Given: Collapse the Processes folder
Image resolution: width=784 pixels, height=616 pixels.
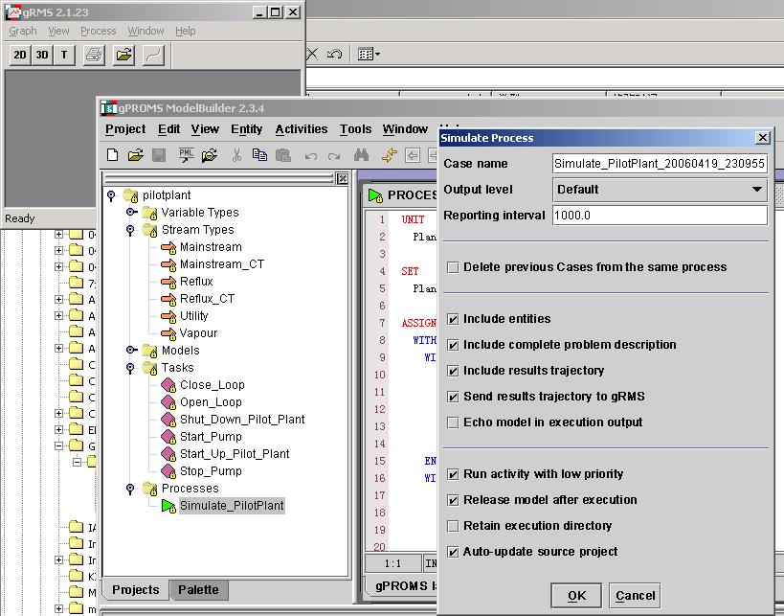Looking at the screenshot, I should (x=130, y=489).
